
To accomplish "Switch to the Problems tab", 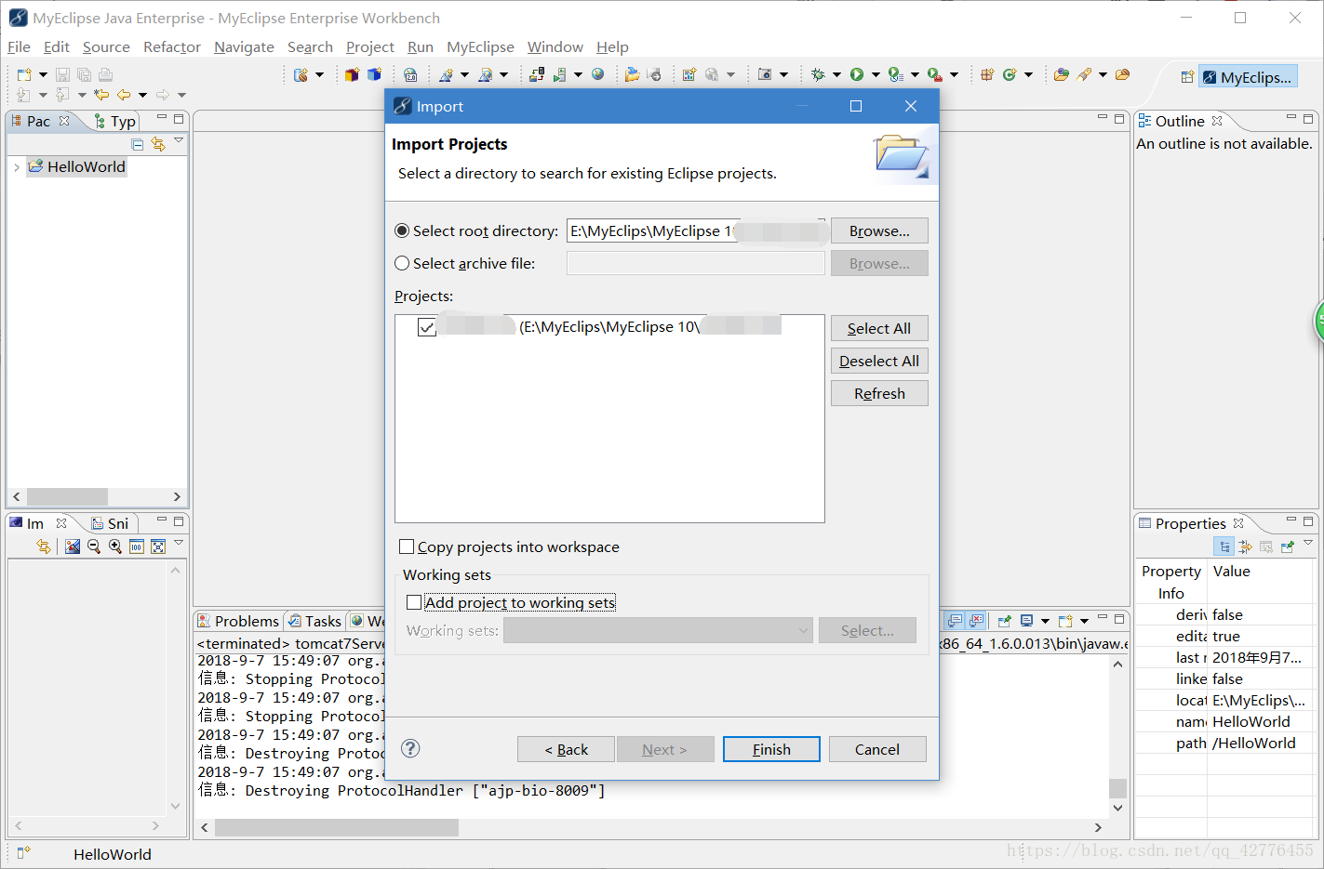I will (238, 621).
